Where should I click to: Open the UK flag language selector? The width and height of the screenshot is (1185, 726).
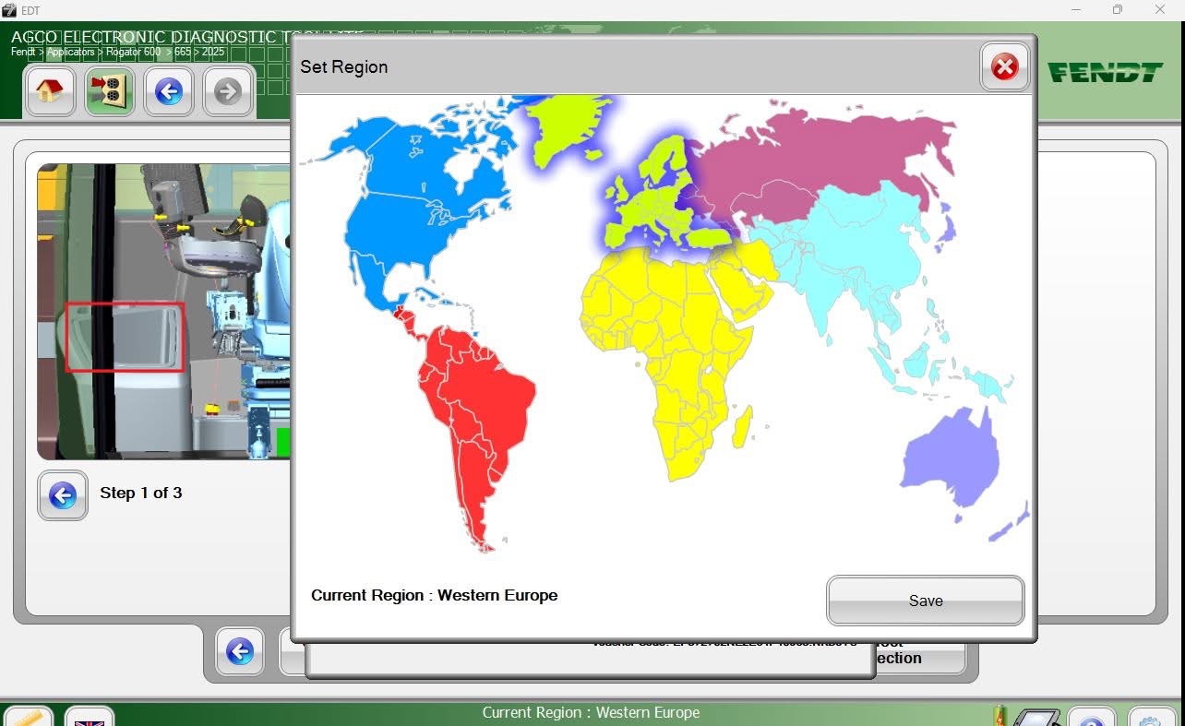pyautogui.click(x=90, y=718)
